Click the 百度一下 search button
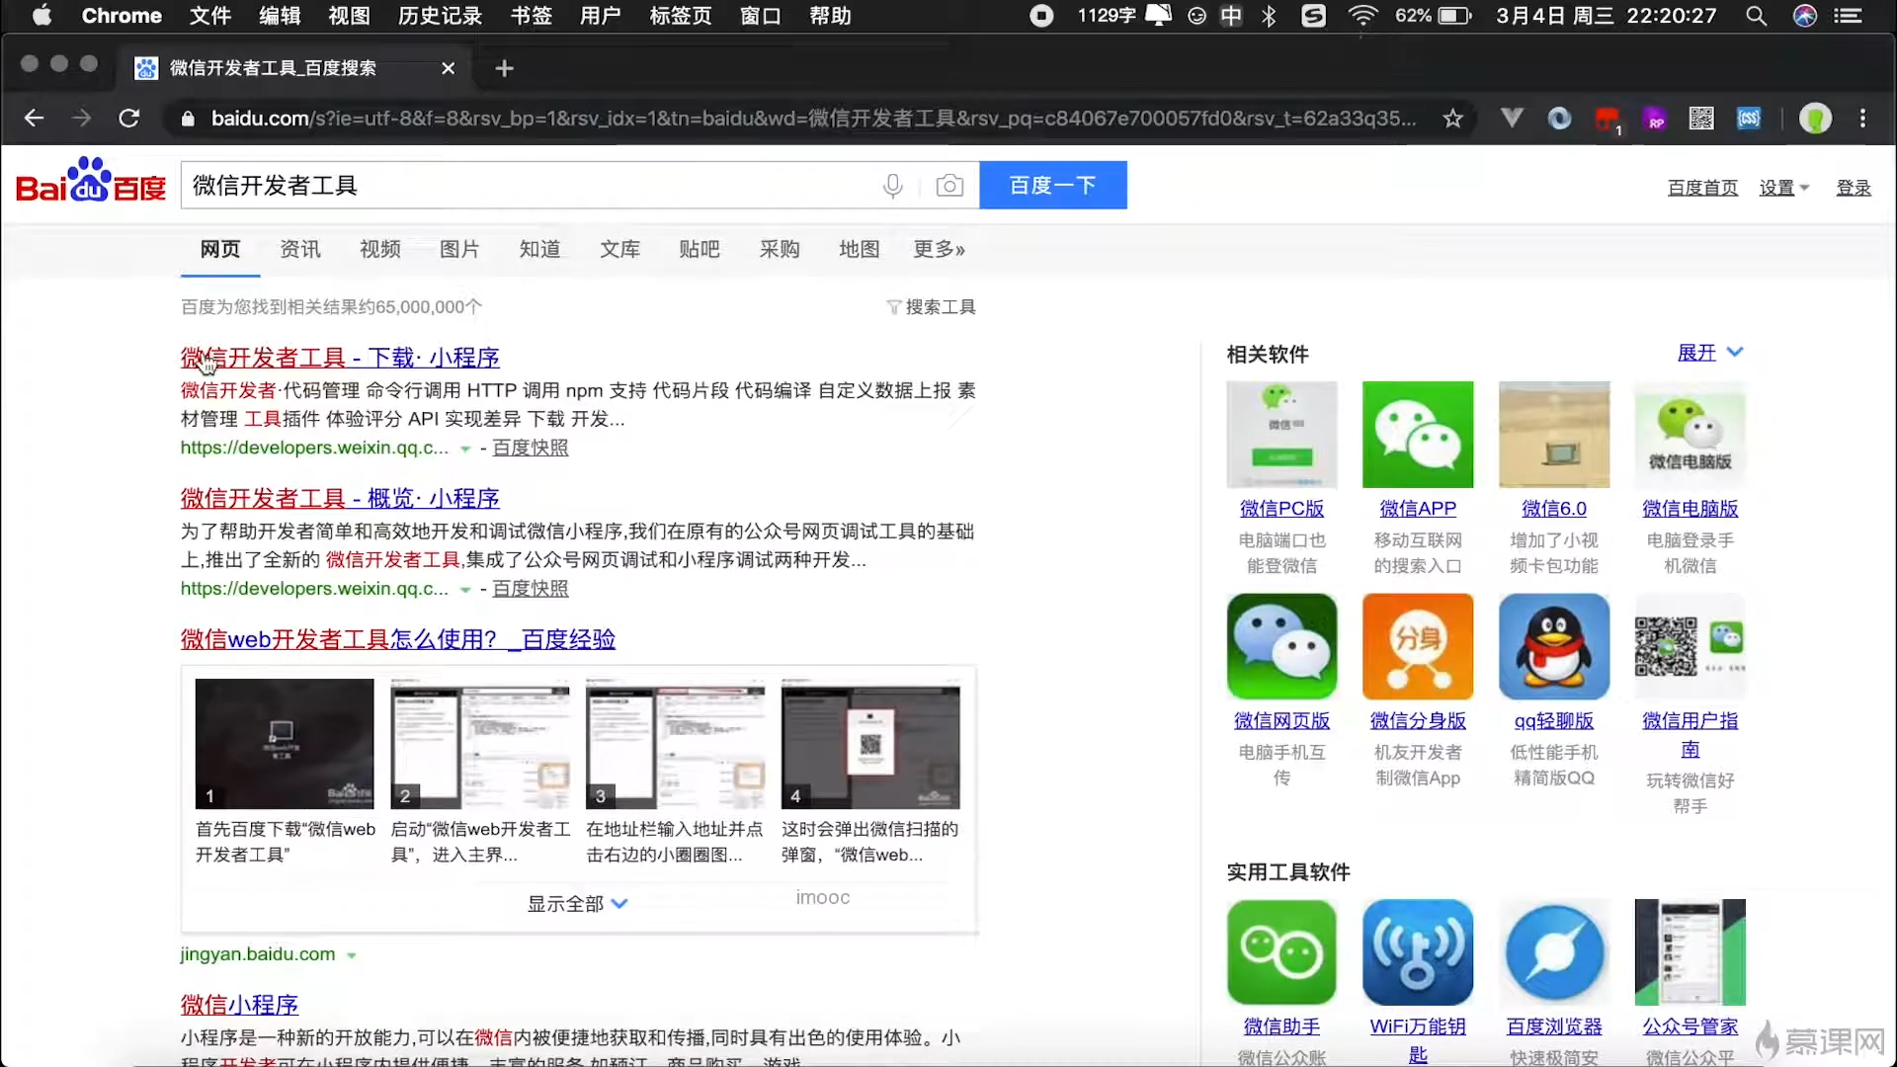The height and width of the screenshot is (1067, 1897). 1053,185
